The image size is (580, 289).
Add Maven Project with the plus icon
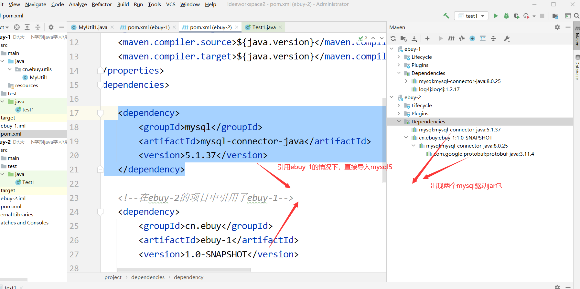point(427,38)
